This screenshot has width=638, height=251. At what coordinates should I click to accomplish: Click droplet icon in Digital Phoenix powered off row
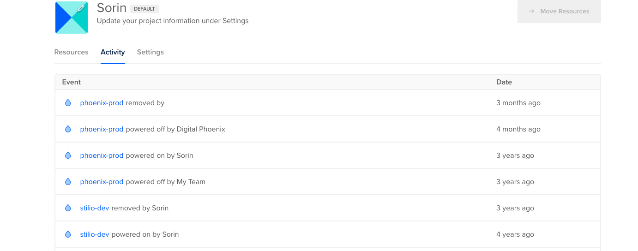coord(68,129)
